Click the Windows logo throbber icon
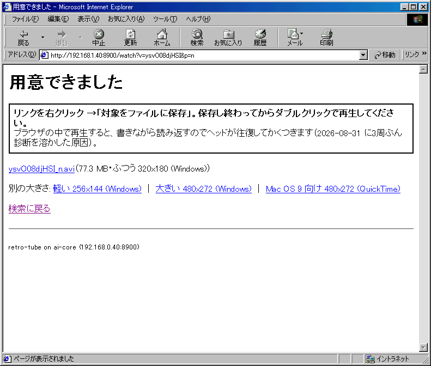The image size is (431, 366). [417, 20]
